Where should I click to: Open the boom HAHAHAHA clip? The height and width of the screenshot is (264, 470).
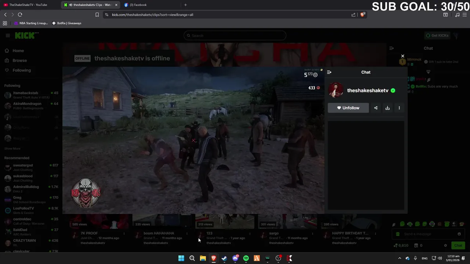pos(159,233)
